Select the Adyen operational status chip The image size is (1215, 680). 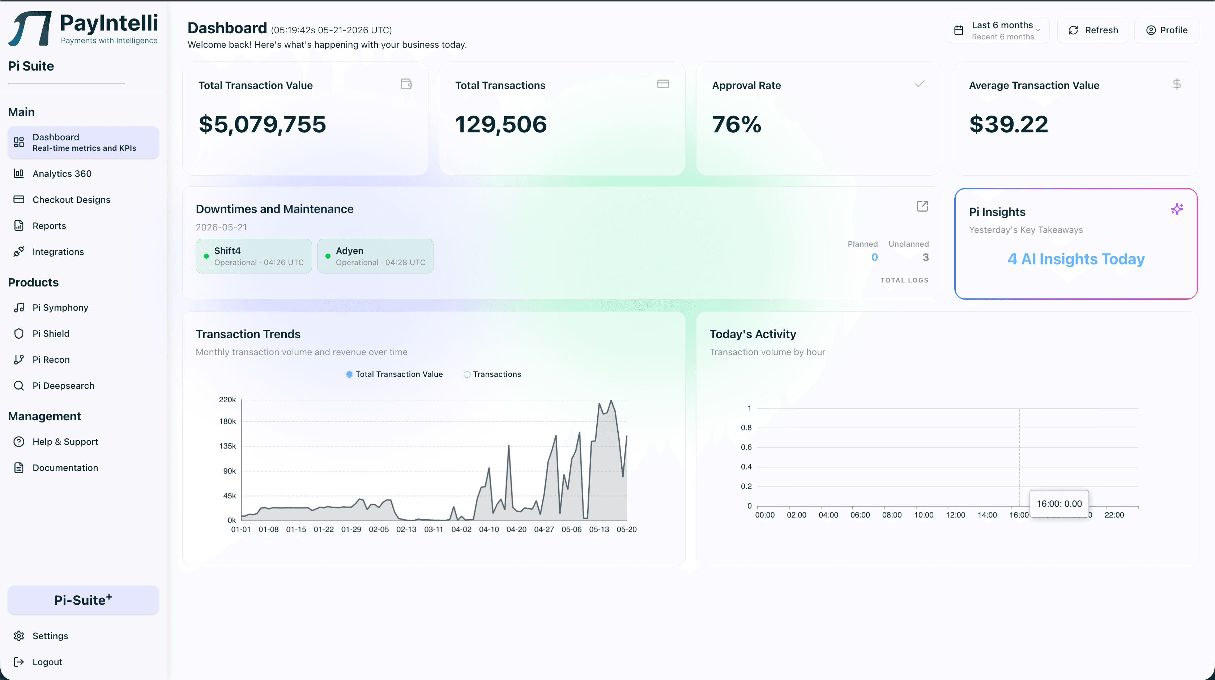pos(375,256)
